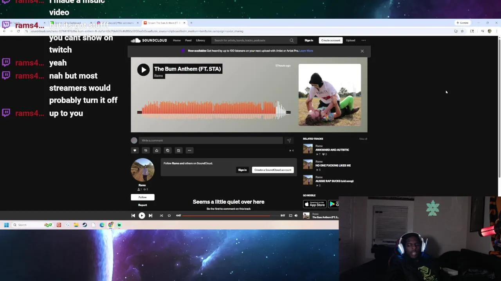This screenshot has width=501, height=281.
Task: Copy the track link with the copy icon
Action: pos(168,150)
